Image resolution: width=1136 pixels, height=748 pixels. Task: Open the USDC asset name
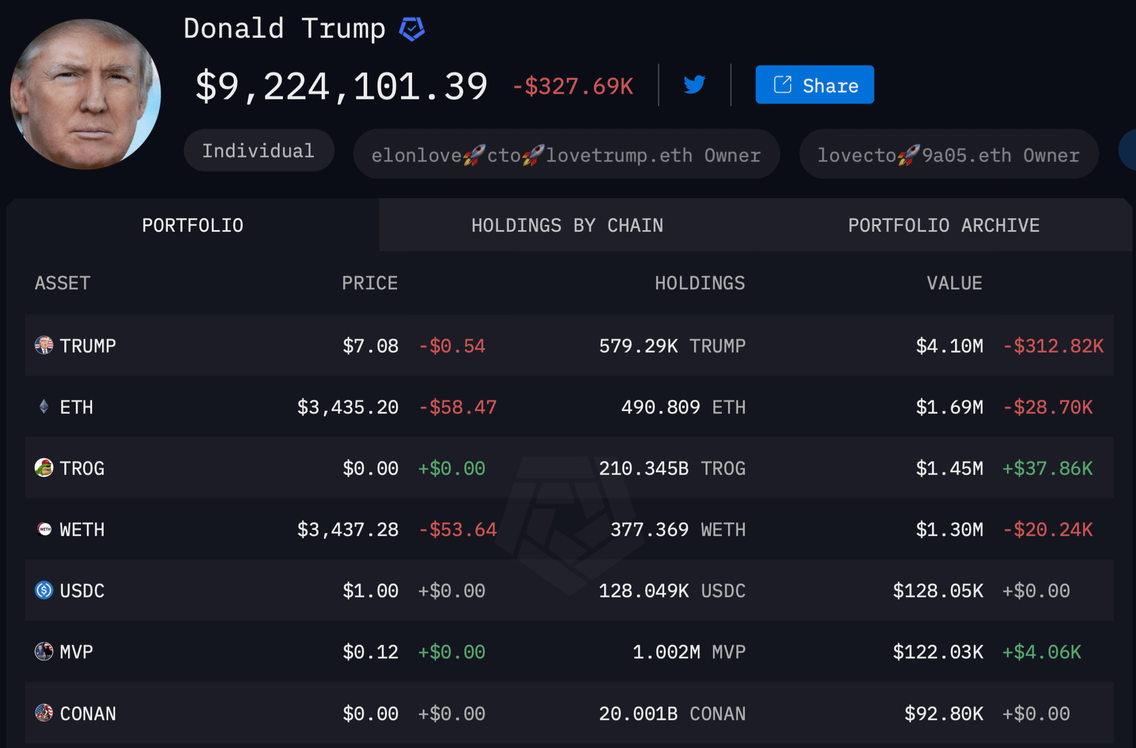(x=82, y=591)
